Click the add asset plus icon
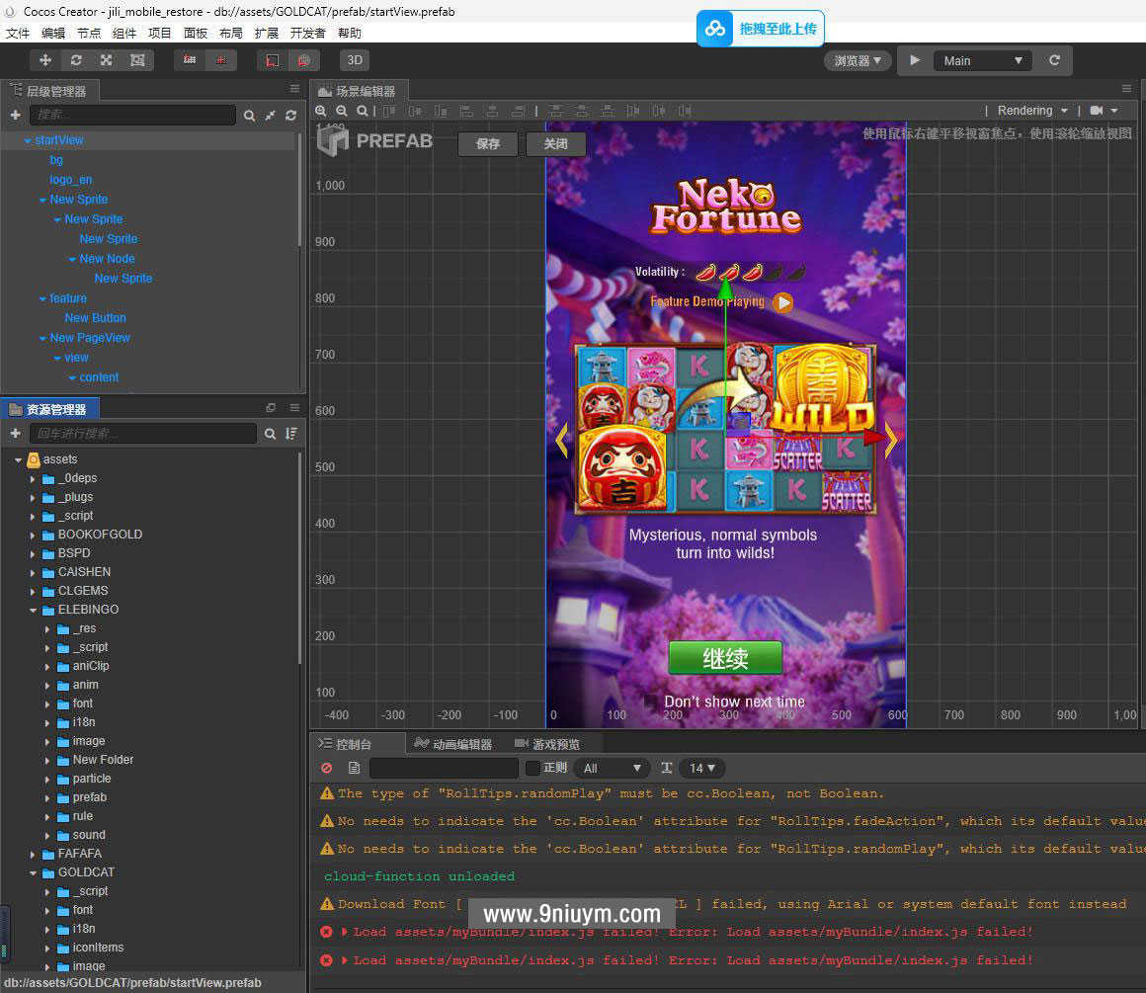 16,434
